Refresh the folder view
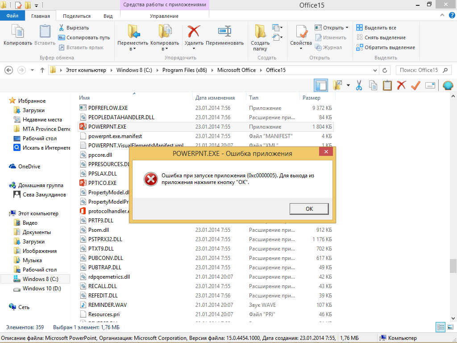The height and width of the screenshot is (343, 457). [x=385, y=70]
